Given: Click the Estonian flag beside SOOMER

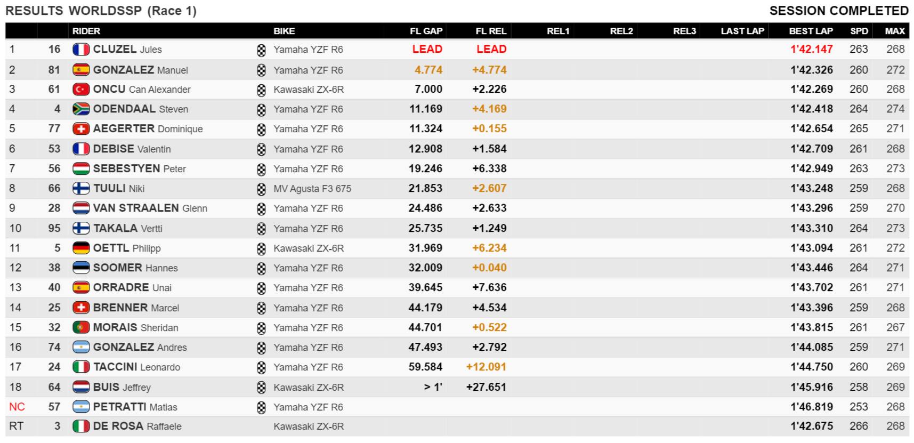Looking at the screenshot, I should (x=81, y=268).
